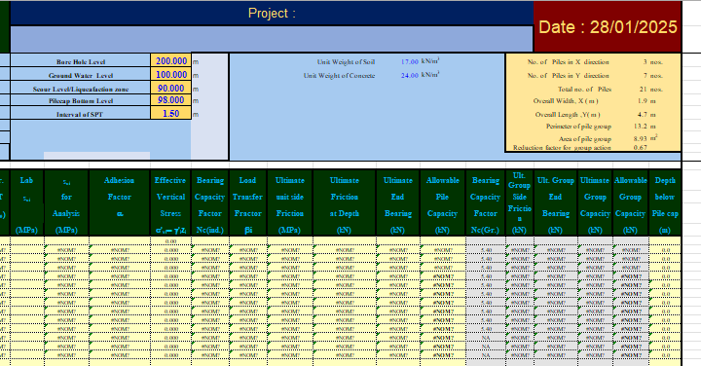Select the "for Analysis (MPa)" column header

[x=66, y=203]
